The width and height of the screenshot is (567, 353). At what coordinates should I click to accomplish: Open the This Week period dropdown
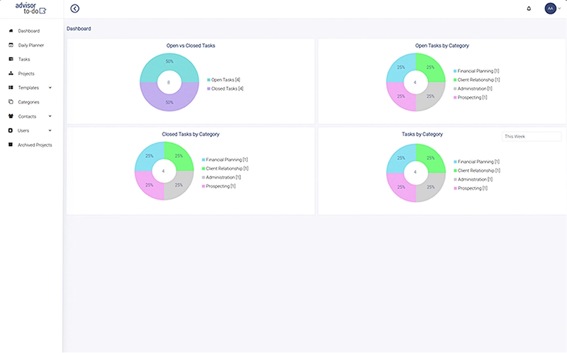531,136
